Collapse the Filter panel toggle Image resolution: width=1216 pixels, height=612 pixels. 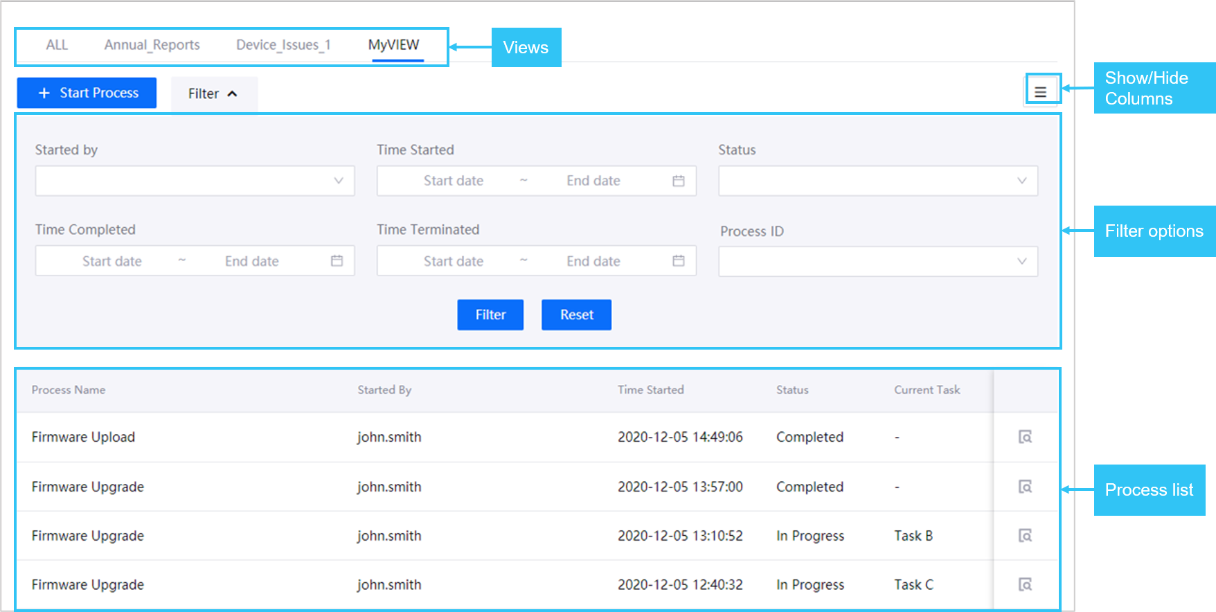[x=213, y=93]
